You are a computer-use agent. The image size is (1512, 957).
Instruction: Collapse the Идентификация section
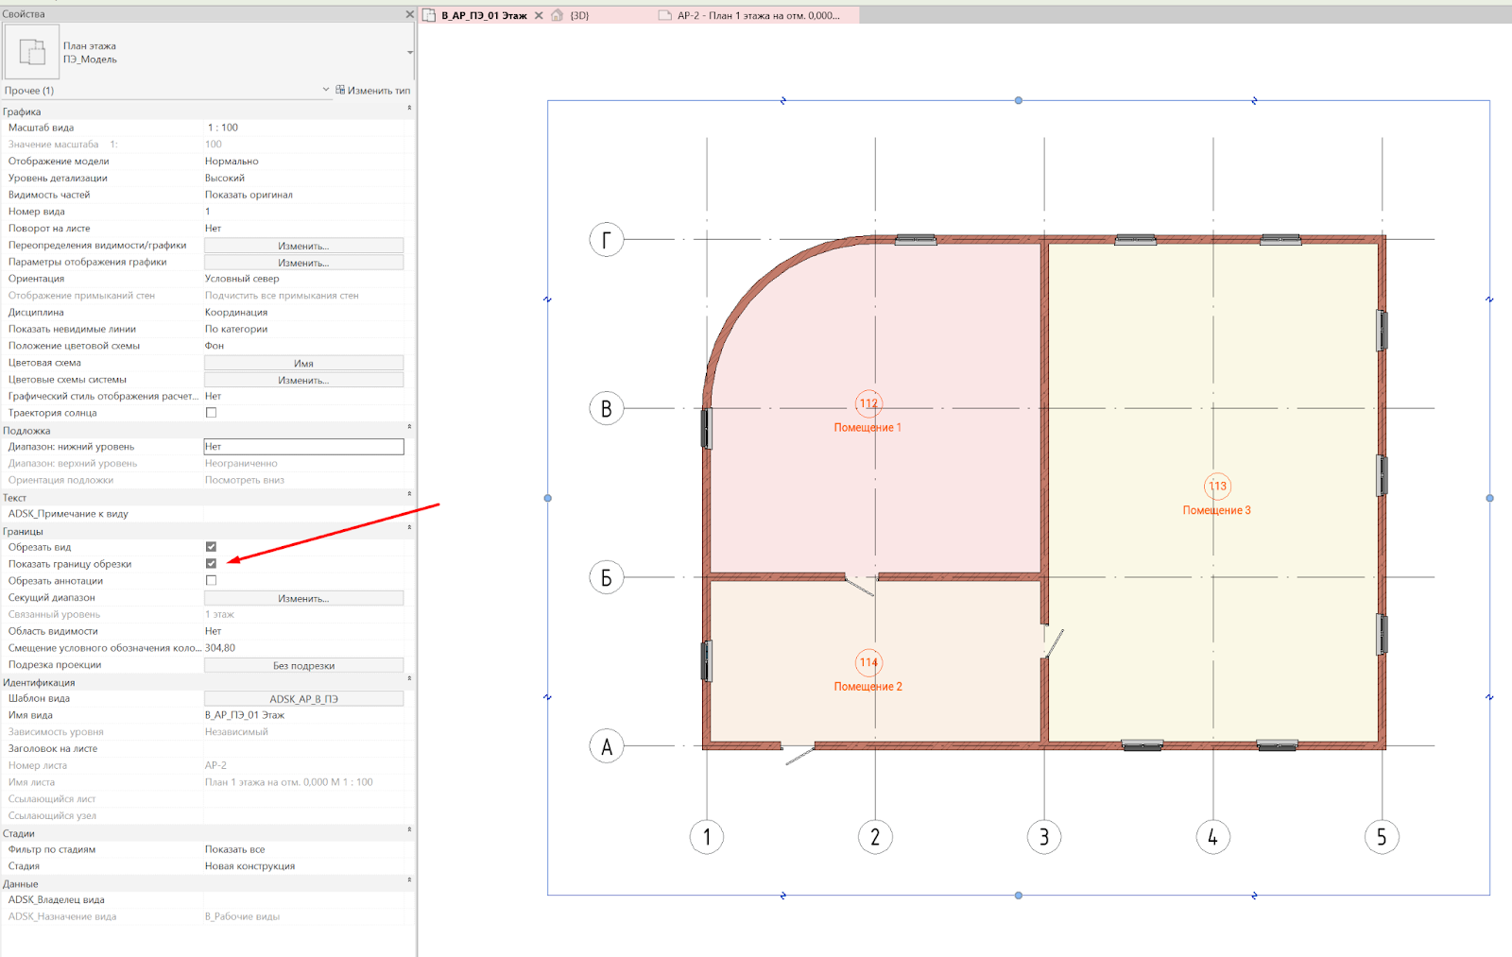click(409, 678)
